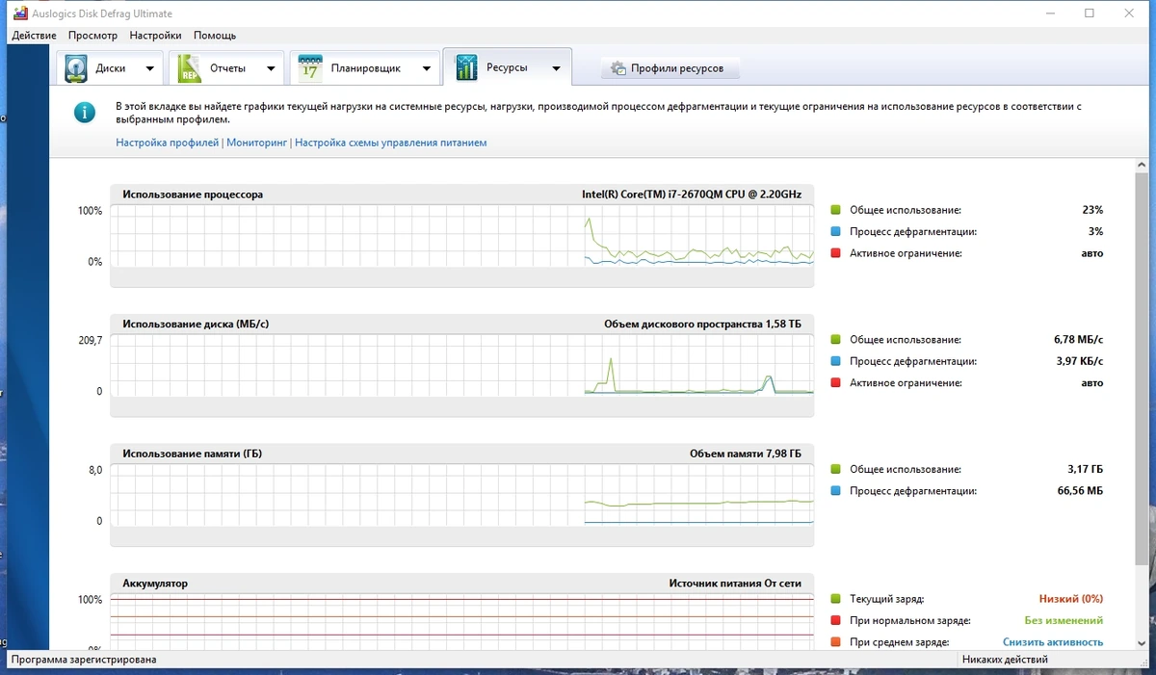Click the Использование диска (МБ/с) graph
The width and height of the screenshot is (1156, 675).
point(462,365)
